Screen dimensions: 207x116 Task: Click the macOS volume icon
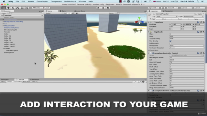(146, 1)
